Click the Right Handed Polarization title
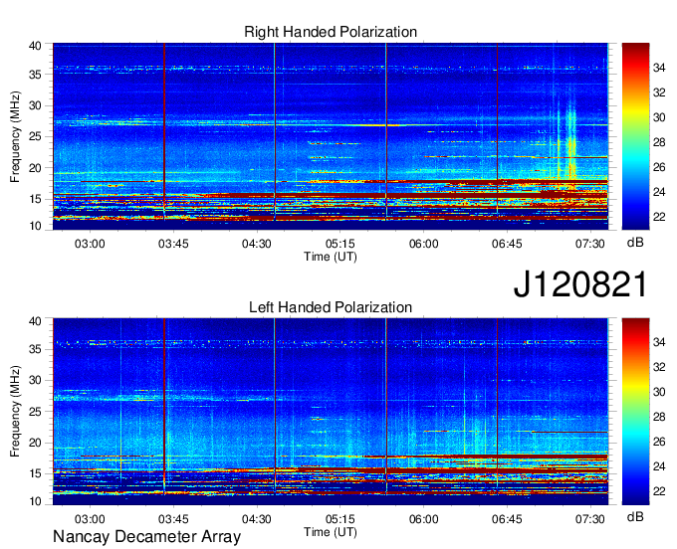Viewport: 677px width, 549px height. tap(331, 32)
